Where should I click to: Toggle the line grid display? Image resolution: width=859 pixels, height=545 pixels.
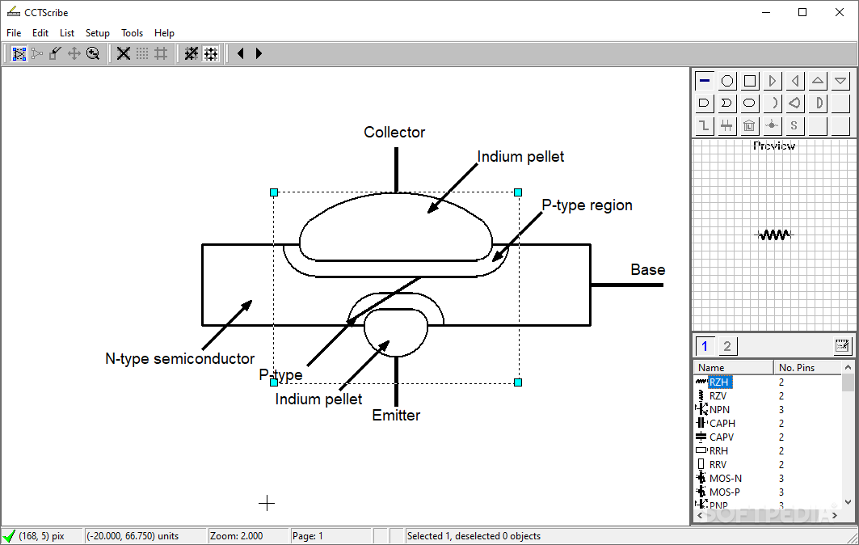[x=161, y=53]
